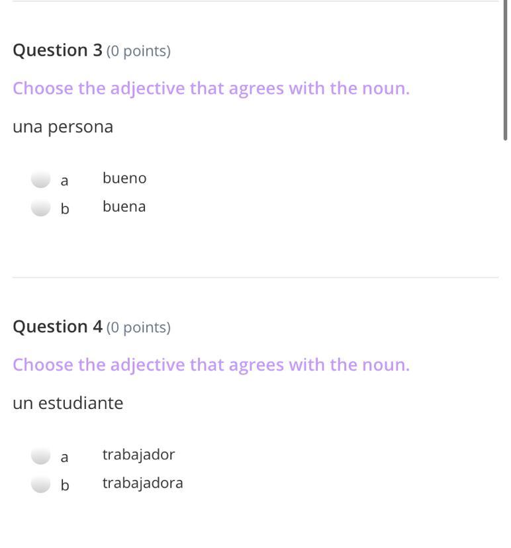Screen dimensions: 511x548
Task: Click the '(0 points)' label on Question 3
Action: point(138,51)
